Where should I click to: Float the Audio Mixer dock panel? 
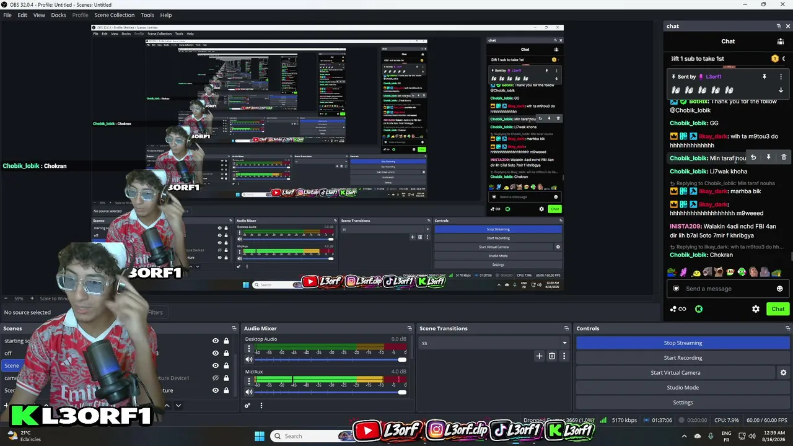click(410, 328)
